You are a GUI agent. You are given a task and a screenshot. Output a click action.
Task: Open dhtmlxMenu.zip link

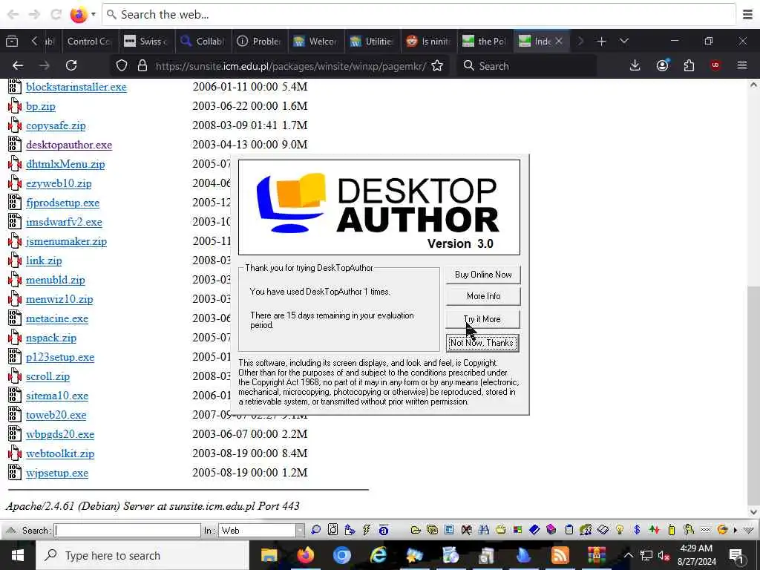(x=65, y=164)
